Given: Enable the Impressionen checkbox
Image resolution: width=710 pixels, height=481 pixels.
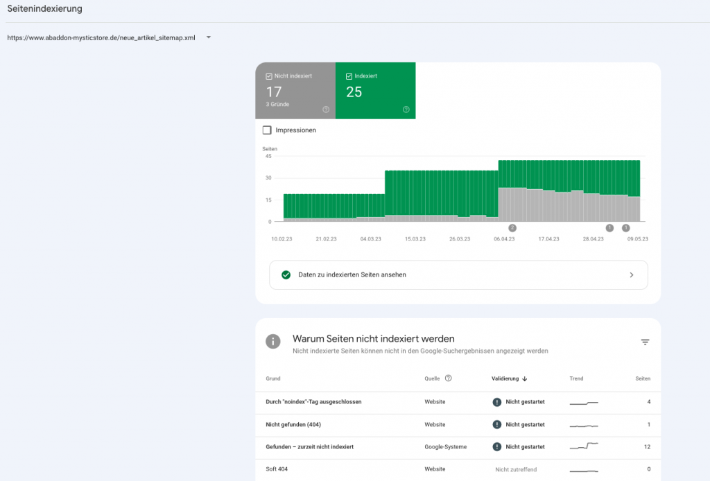Looking at the screenshot, I should click(267, 130).
